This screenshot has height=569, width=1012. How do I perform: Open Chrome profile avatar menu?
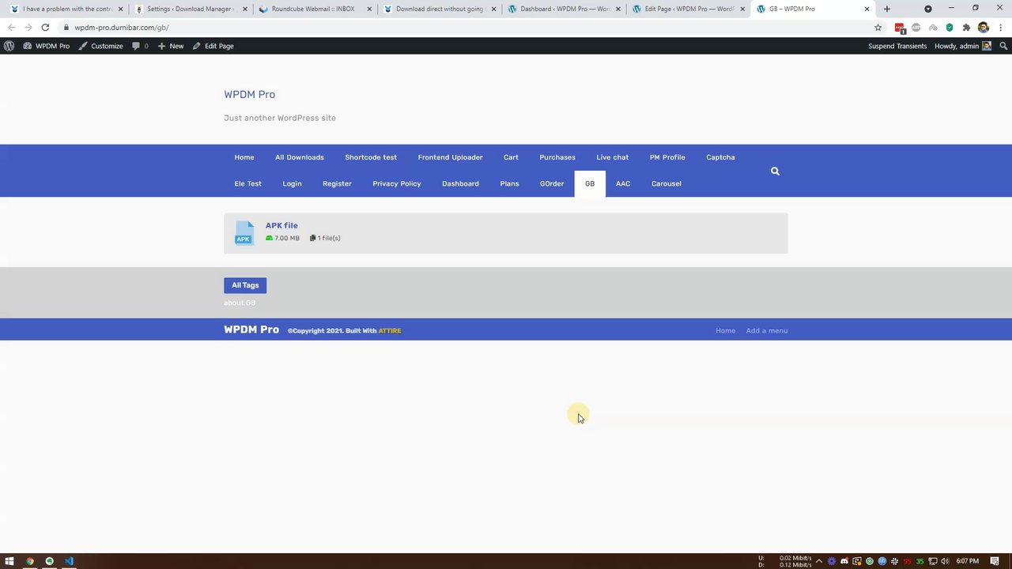983,28
